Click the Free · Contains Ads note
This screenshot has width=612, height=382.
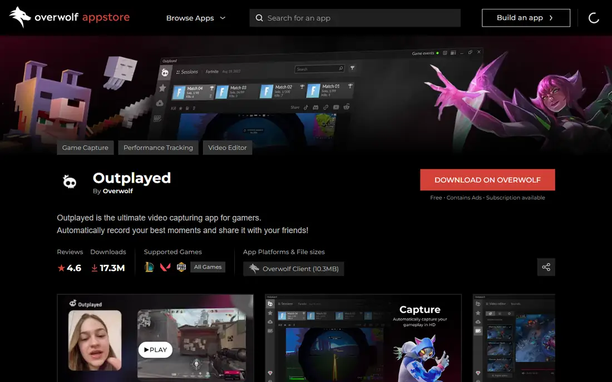[487, 198]
